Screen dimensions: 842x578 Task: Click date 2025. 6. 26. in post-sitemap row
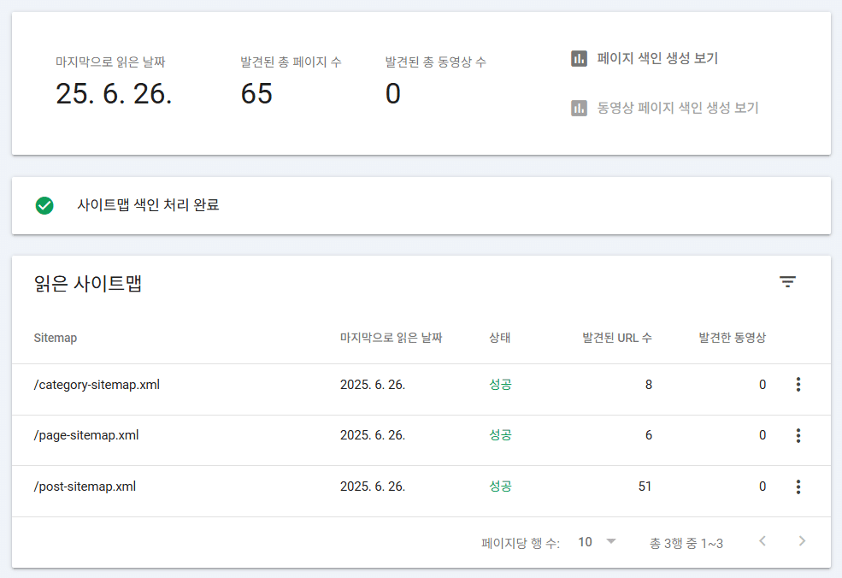pyautogui.click(x=373, y=487)
